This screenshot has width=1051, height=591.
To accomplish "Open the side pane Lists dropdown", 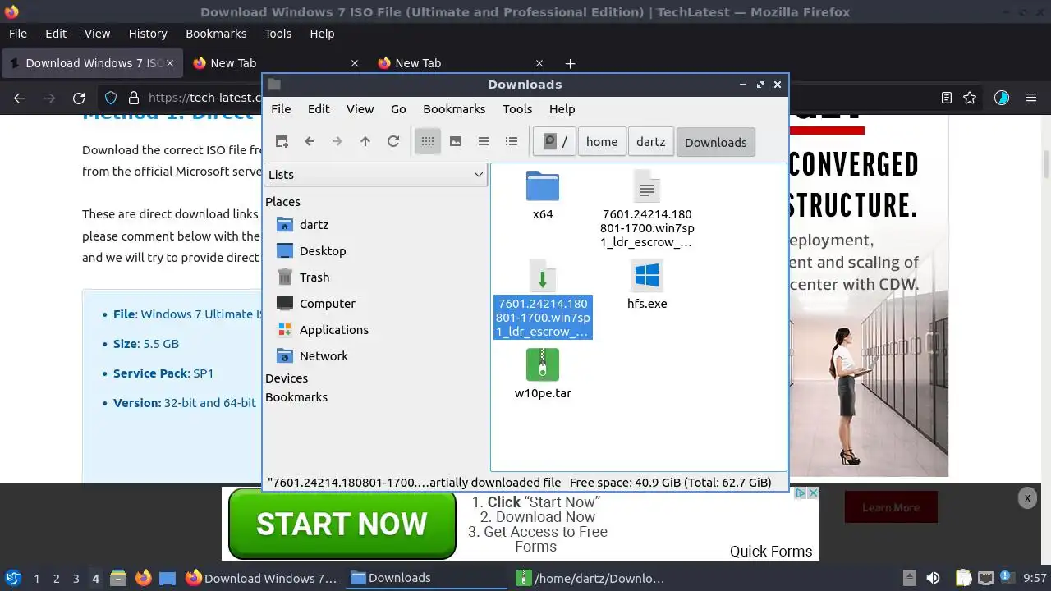I will [376, 174].
